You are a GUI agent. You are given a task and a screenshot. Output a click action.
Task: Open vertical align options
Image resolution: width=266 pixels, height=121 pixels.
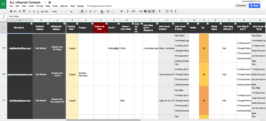(x=128, y=11)
